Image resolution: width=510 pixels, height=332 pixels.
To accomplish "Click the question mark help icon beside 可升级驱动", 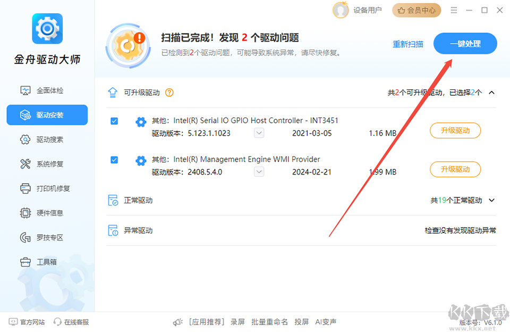I will tap(169, 93).
